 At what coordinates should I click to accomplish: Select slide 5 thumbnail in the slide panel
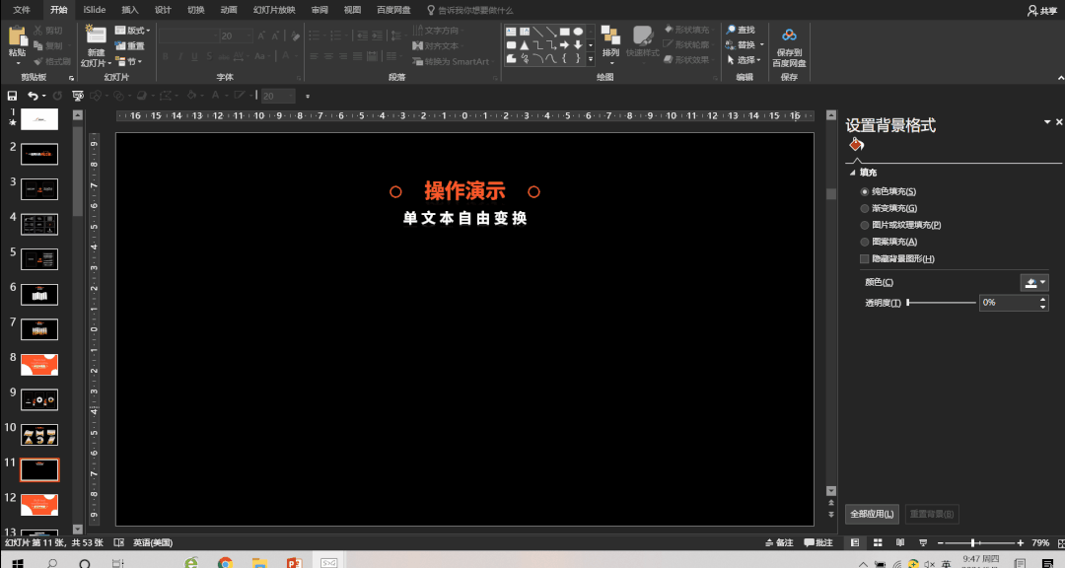pyautogui.click(x=39, y=257)
